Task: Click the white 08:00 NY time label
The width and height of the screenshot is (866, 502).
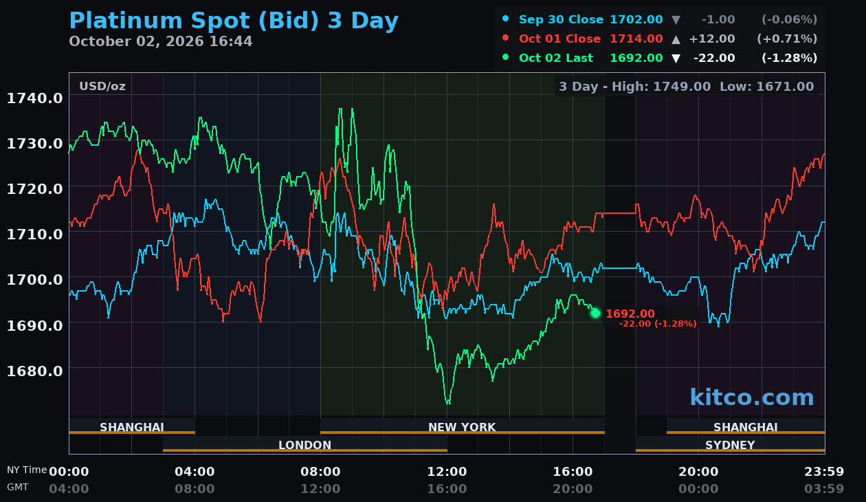Action: [x=320, y=472]
